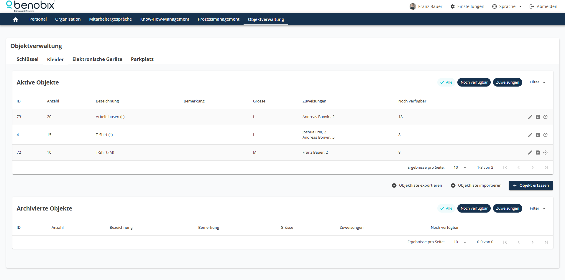Image resolution: width=565 pixels, height=280 pixels.
Task: Open history of T-Shirt (L) row
Action: pos(545,135)
